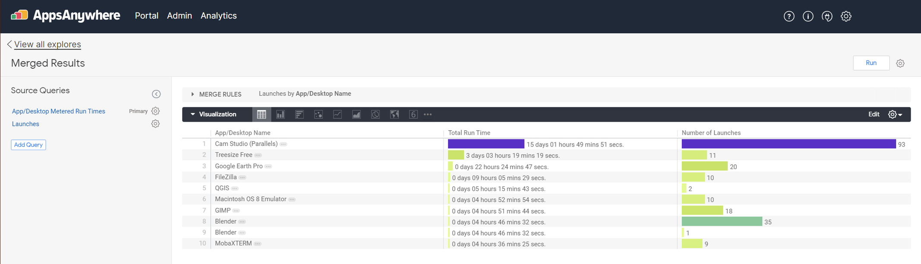The image size is (921, 264).
Task: Switch to bar chart visualization
Action: point(300,114)
